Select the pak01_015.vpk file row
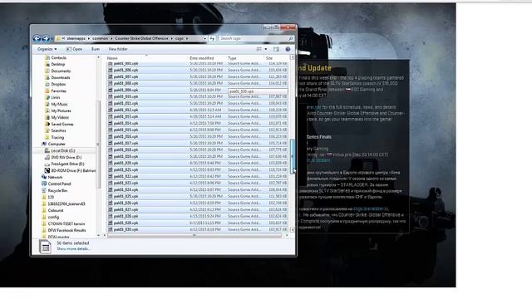Screen dimensions: 532x299 coord(198,130)
